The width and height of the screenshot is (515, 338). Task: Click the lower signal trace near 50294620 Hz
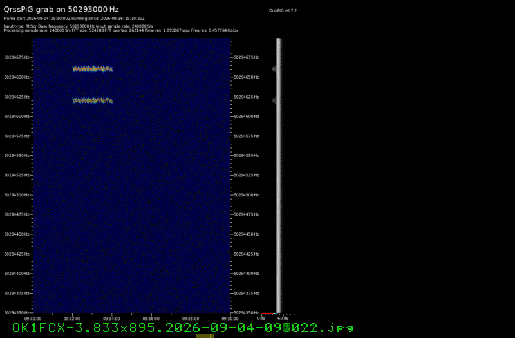tap(92, 100)
